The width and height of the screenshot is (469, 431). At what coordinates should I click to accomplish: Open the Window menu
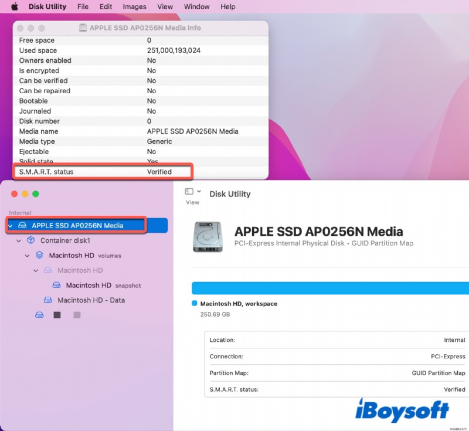(196, 6)
